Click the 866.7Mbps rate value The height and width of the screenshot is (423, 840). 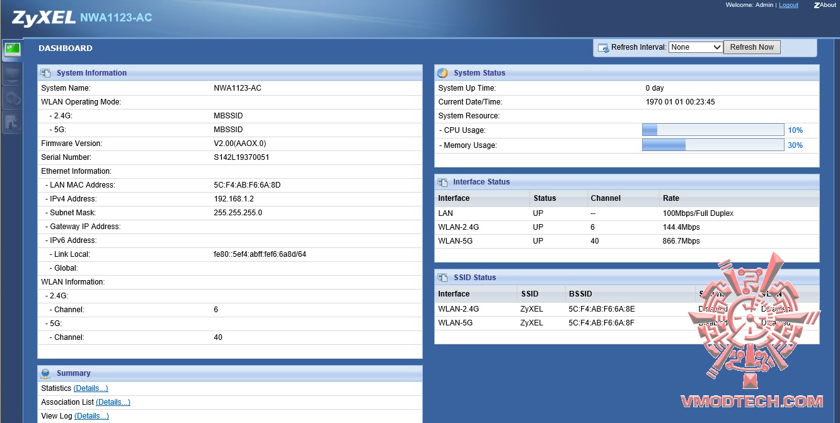681,241
